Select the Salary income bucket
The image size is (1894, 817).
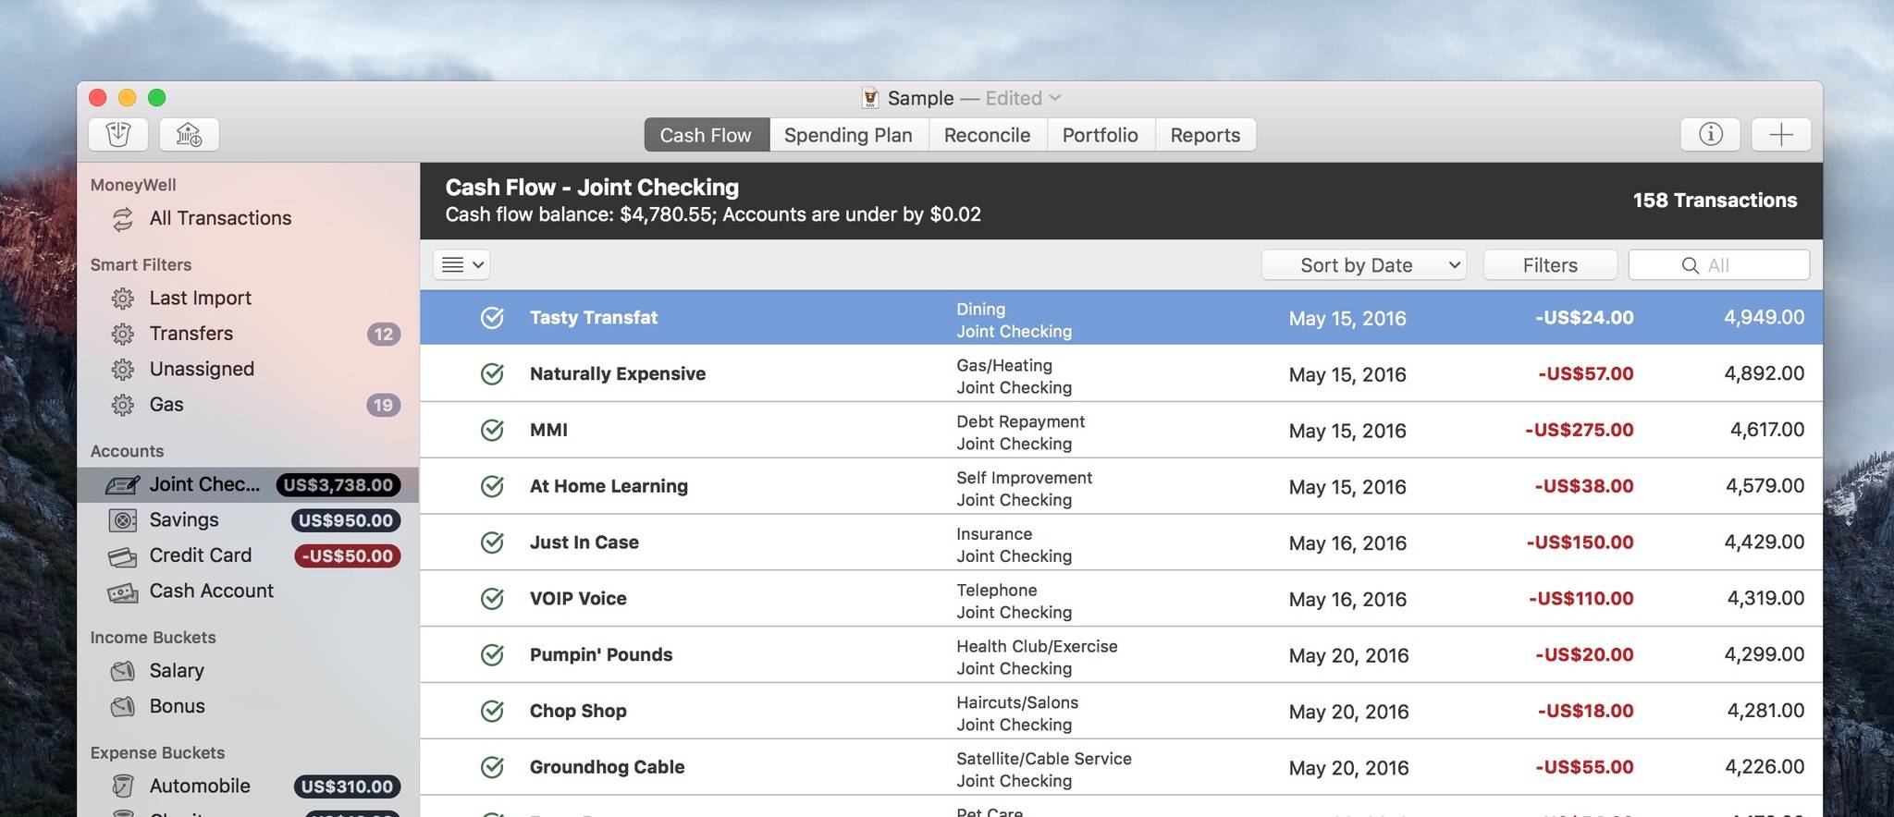pyautogui.click(x=176, y=671)
